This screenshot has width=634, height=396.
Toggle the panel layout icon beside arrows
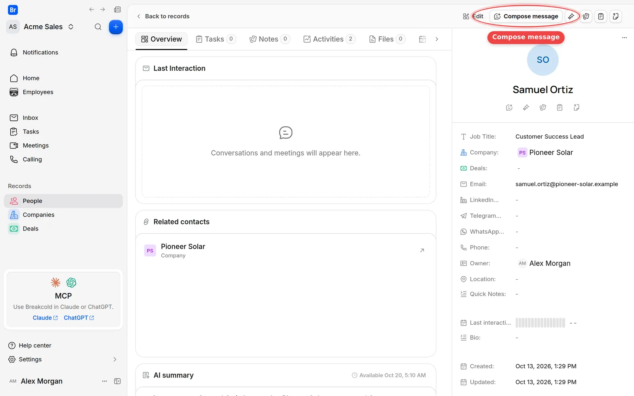pos(117,10)
